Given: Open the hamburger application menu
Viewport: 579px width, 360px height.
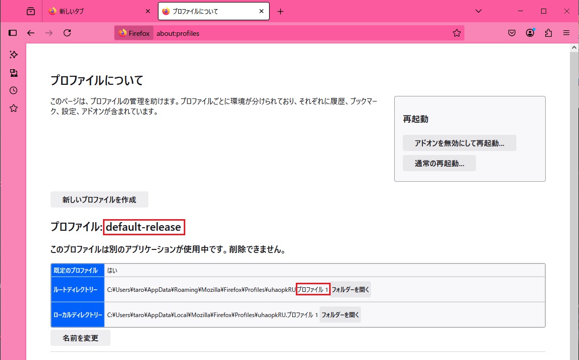Looking at the screenshot, I should click(x=566, y=33).
